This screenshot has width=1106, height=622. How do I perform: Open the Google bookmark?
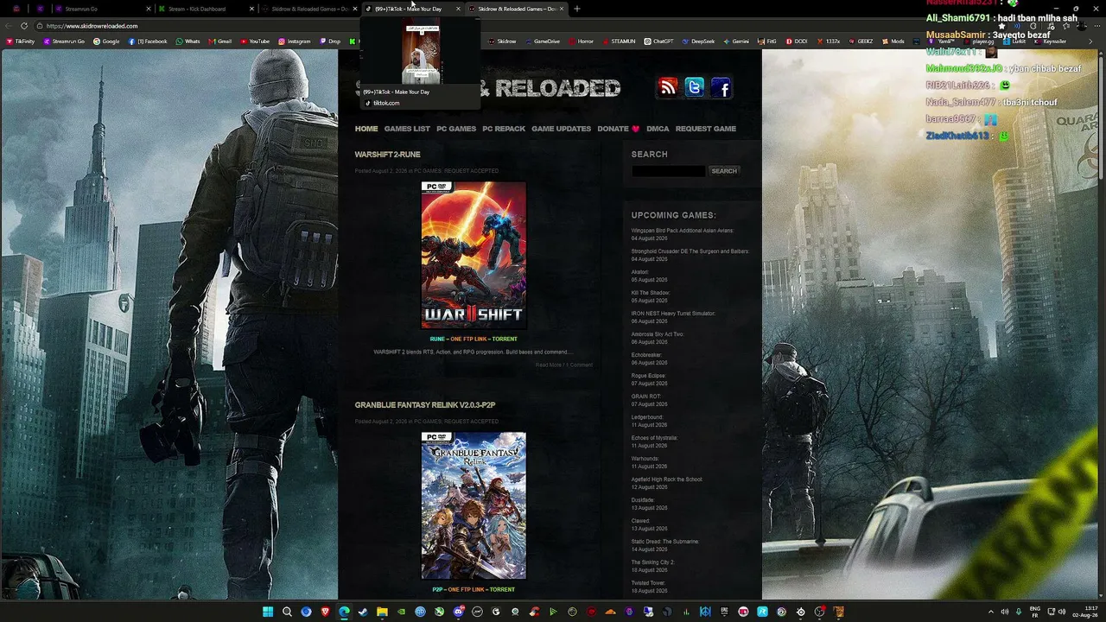[x=106, y=41]
